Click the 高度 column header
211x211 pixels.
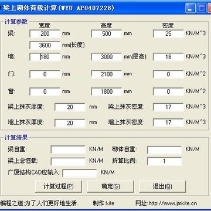[x=106, y=26]
